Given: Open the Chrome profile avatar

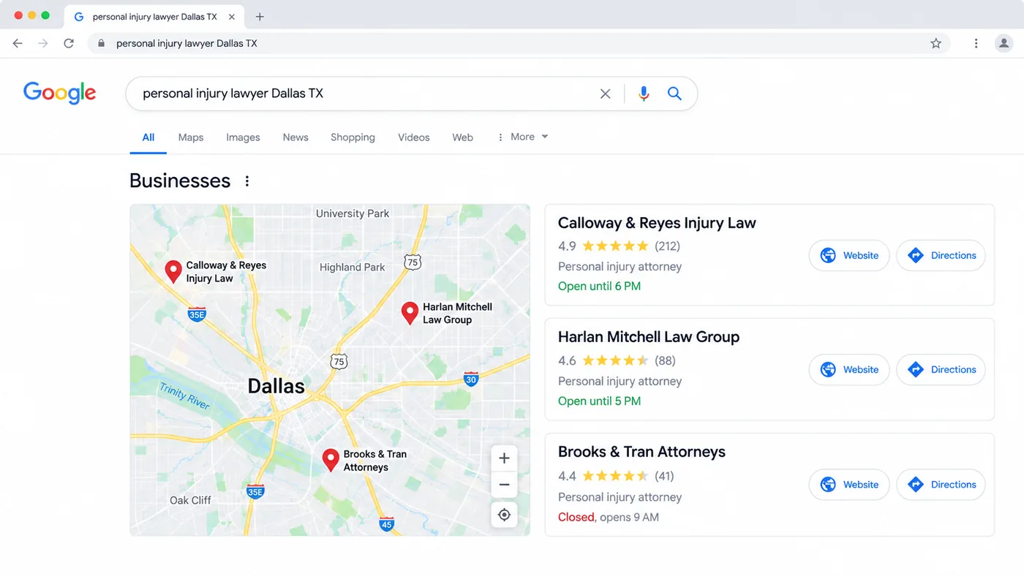Looking at the screenshot, I should point(1004,43).
